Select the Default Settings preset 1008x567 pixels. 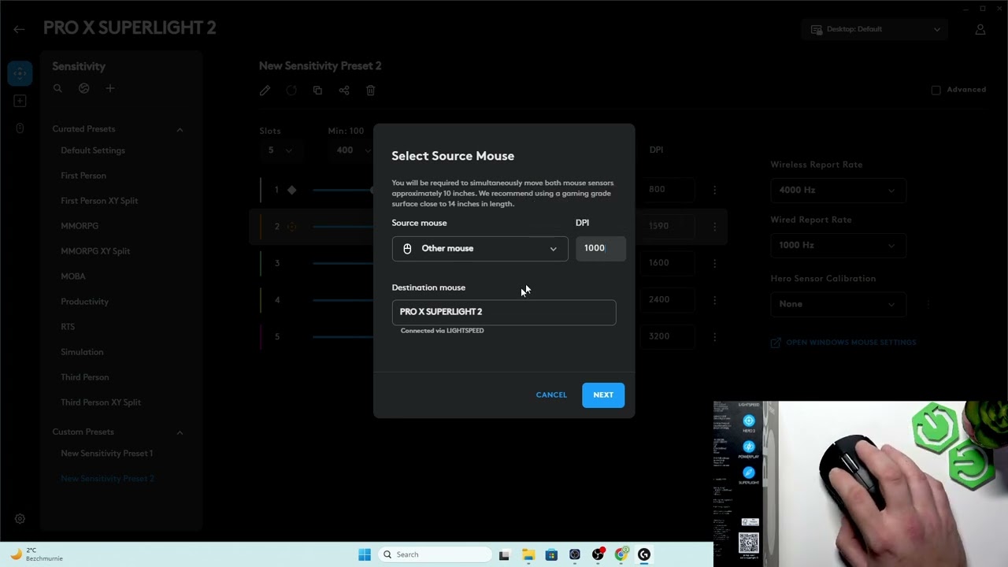(93, 150)
